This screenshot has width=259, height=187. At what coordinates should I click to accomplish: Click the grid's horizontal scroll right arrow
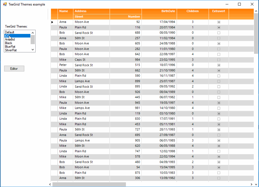click(252, 184)
